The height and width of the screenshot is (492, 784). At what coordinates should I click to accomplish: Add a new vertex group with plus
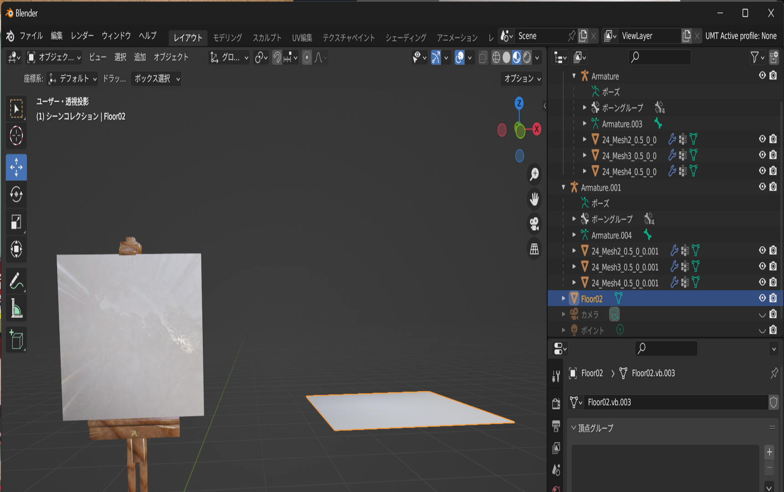point(769,452)
